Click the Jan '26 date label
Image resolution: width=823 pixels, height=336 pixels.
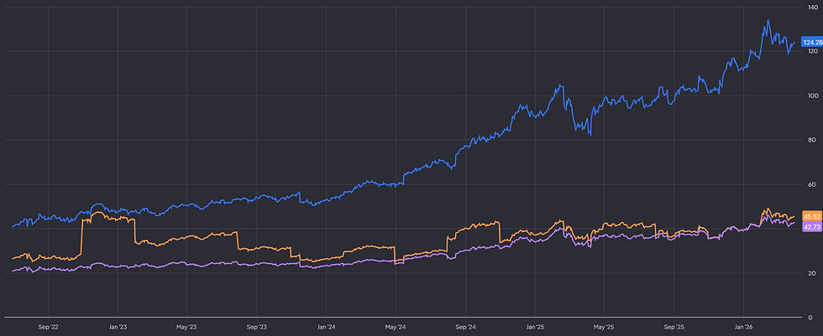[x=744, y=328]
